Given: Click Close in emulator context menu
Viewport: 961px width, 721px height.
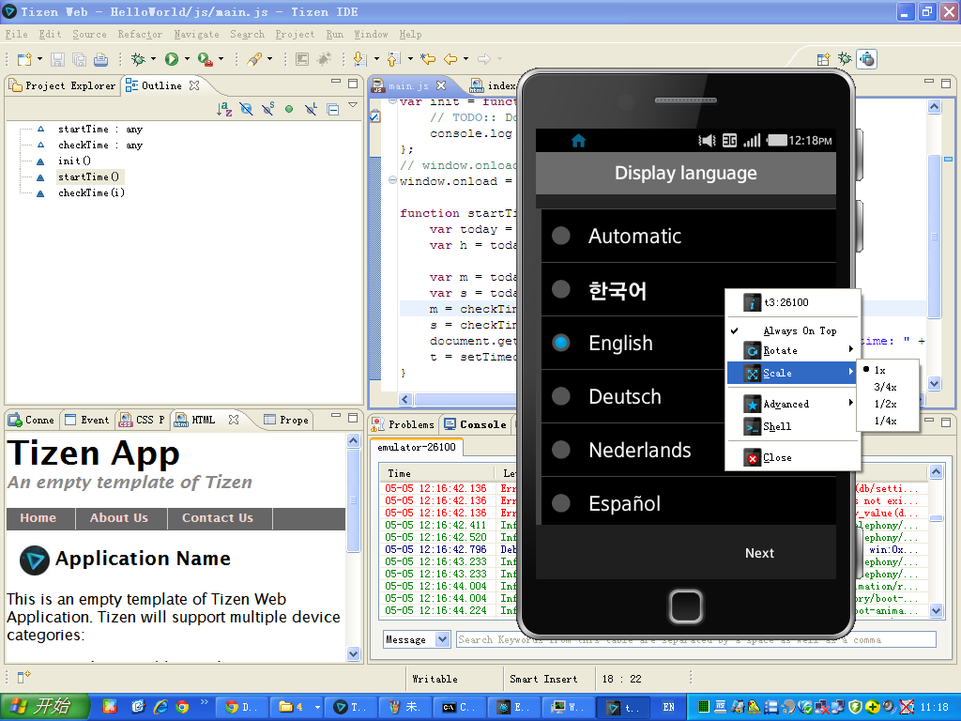Looking at the screenshot, I should click(792, 457).
